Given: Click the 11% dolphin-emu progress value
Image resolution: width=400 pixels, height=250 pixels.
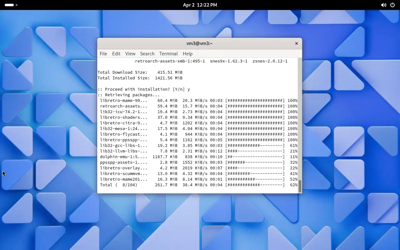Looking at the screenshot, I should pos(293,157).
